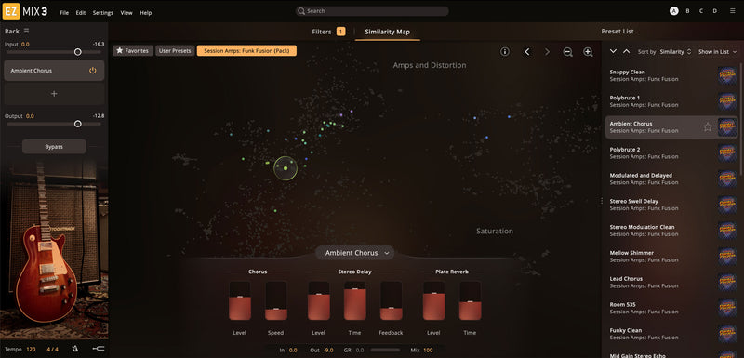
Task: Click the Bypass button
Action: (x=54, y=147)
